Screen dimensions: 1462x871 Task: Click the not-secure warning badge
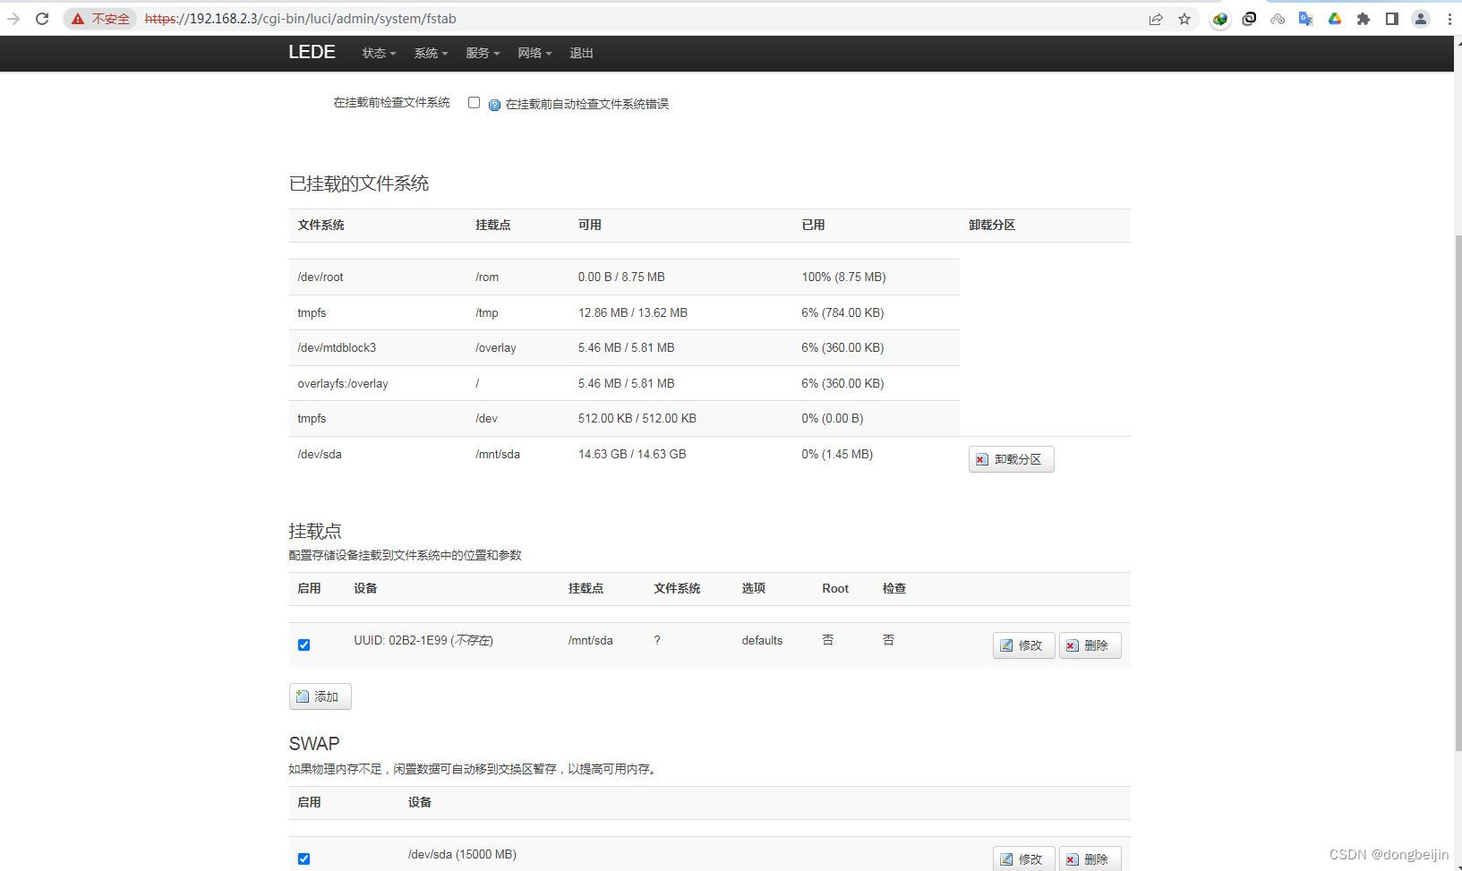100,19
